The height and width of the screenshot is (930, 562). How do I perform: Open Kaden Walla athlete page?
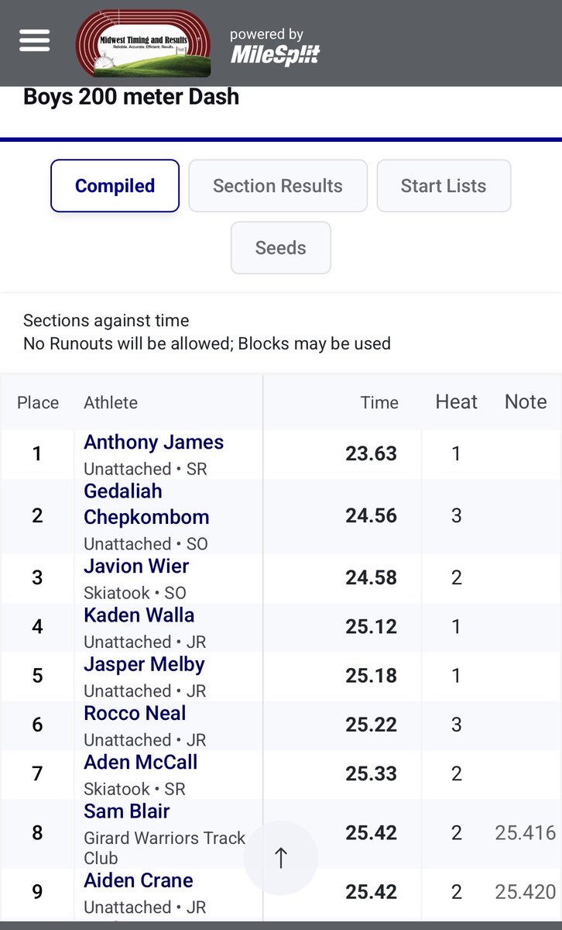click(139, 615)
